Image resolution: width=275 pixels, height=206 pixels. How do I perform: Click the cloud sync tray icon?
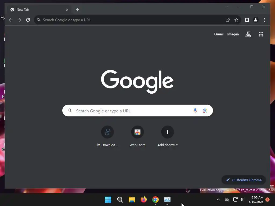(x=227, y=200)
